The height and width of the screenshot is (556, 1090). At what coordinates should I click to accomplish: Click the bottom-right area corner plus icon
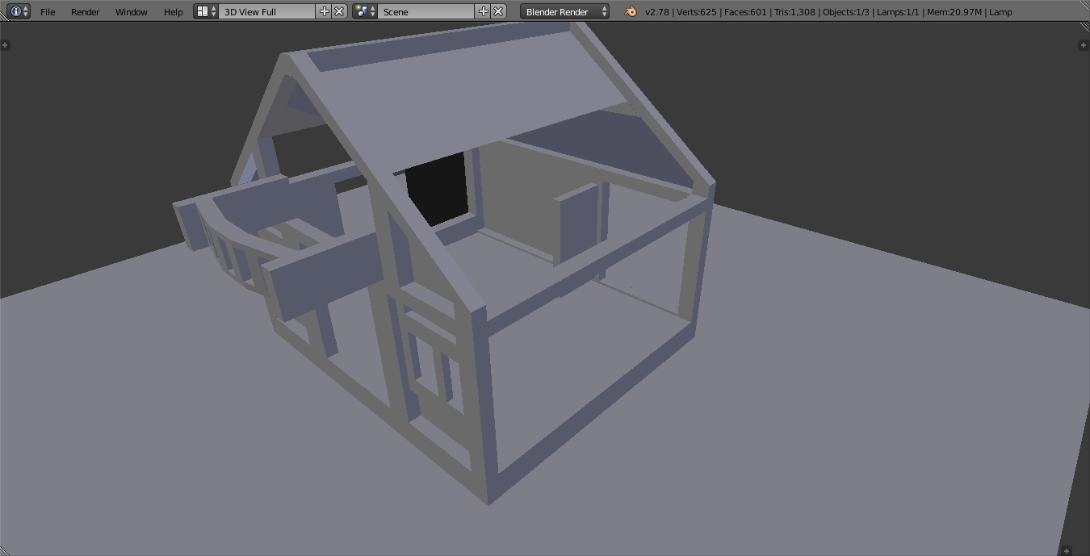pyautogui.click(x=1067, y=551)
